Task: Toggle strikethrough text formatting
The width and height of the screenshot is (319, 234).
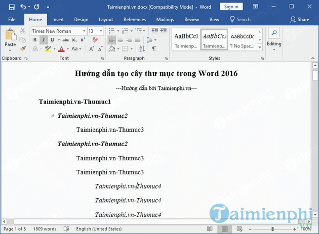Action: pos(65,40)
